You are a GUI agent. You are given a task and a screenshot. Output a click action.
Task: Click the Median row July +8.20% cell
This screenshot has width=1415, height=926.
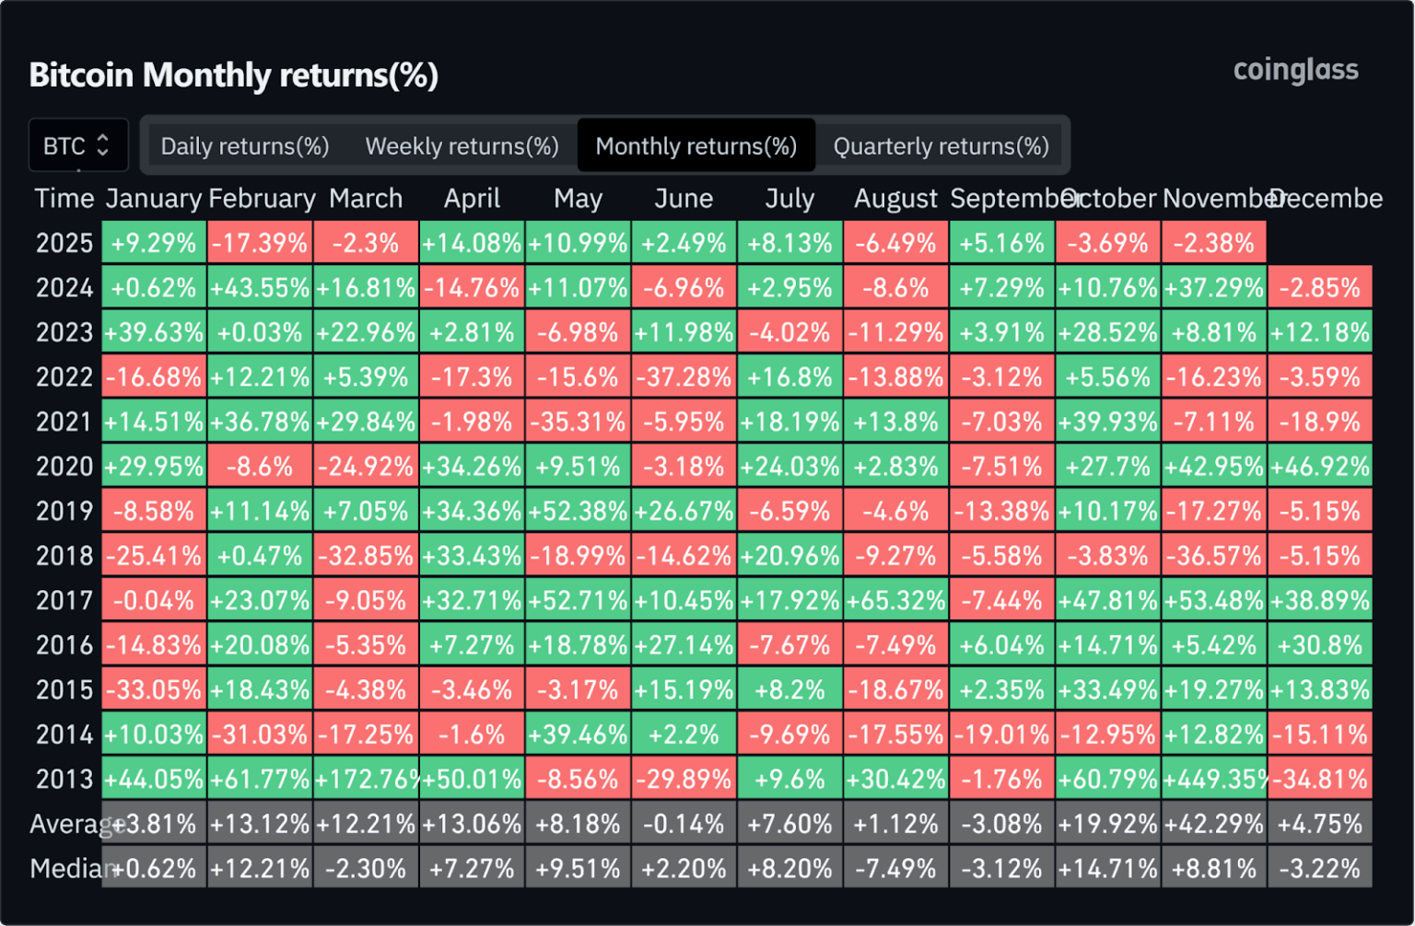[x=789, y=868]
